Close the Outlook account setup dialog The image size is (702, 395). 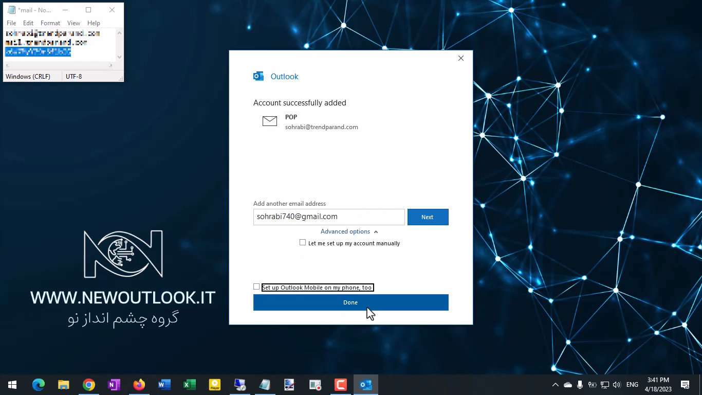point(461,58)
